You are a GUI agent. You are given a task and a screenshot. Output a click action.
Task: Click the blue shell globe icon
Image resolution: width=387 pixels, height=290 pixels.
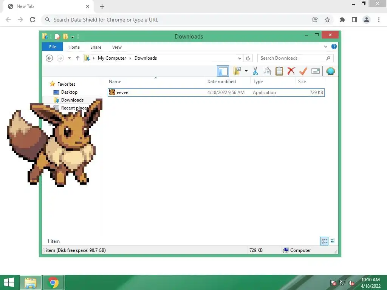(x=330, y=71)
